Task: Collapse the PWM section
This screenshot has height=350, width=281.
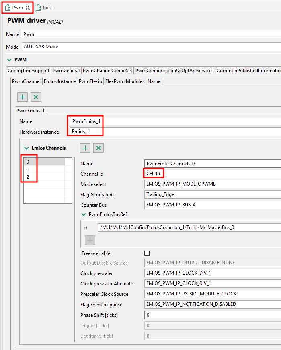Action: 9,60
